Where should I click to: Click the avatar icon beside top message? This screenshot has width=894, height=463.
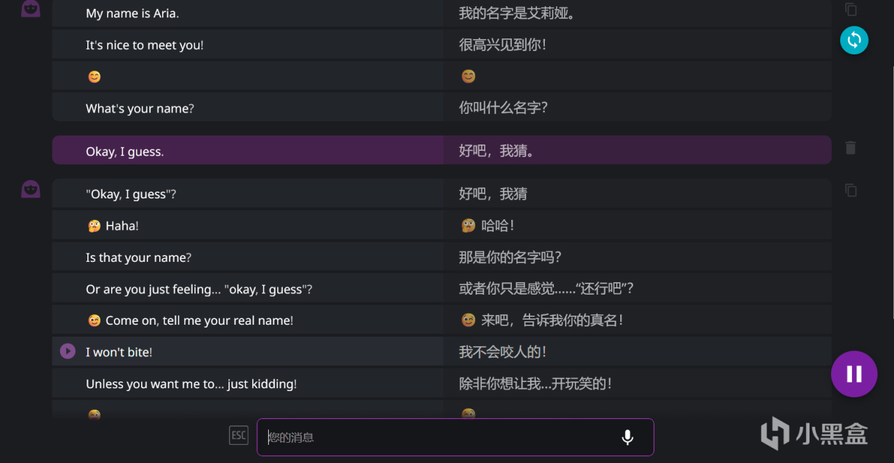31,8
